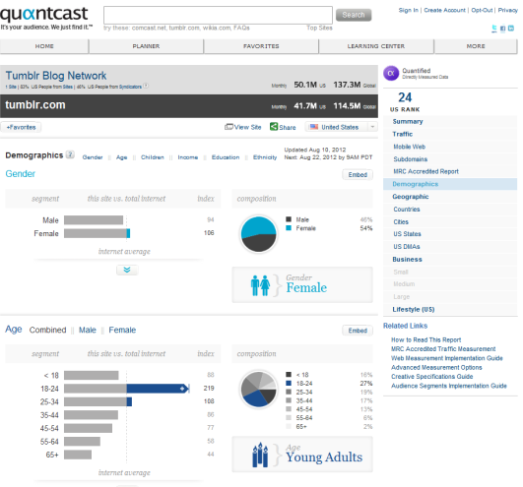523x487 pixels.
Task: Switch age view to Female
Action: 122,330
